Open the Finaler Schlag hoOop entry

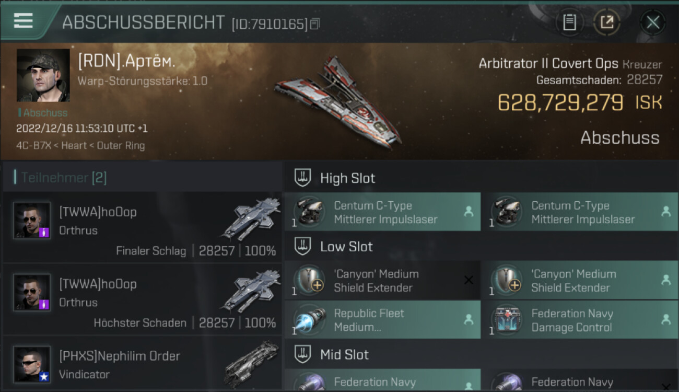pos(142,227)
